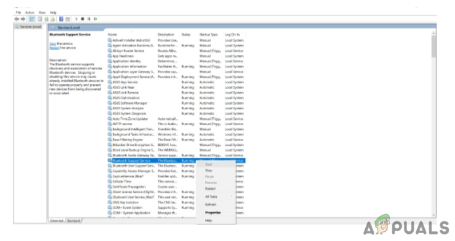Select the AppX Deployment Service row

click(176, 77)
